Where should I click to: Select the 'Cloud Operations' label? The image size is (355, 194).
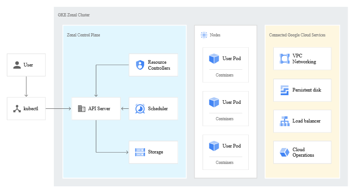point(303,153)
